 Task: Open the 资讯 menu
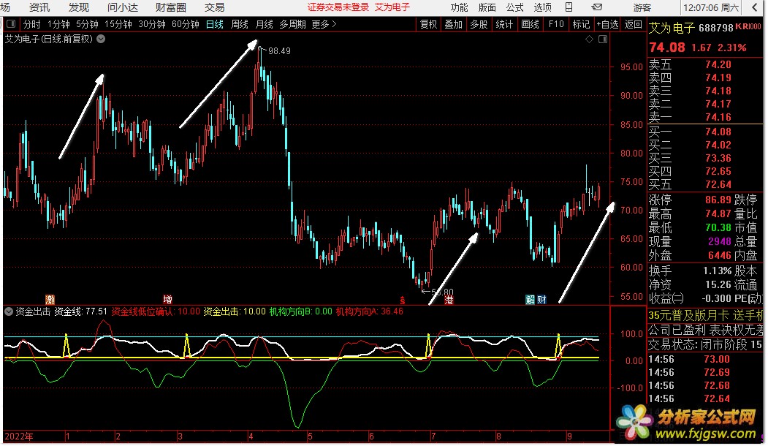click(39, 7)
